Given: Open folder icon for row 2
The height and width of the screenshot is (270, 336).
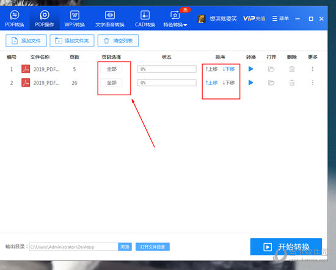Looking at the screenshot, I should pyautogui.click(x=271, y=82).
